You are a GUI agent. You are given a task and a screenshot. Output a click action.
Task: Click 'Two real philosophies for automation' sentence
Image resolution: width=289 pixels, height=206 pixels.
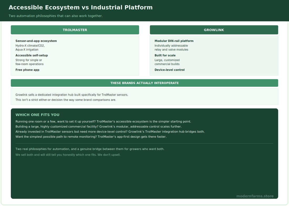pos(90,149)
